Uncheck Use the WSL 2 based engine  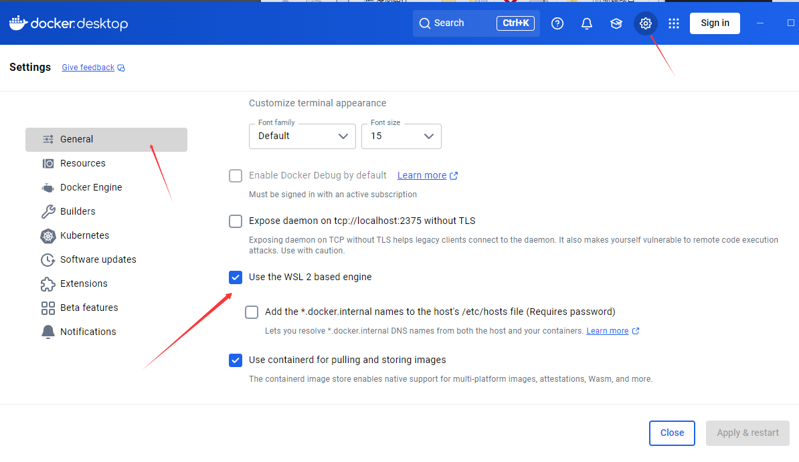[x=236, y=277]
